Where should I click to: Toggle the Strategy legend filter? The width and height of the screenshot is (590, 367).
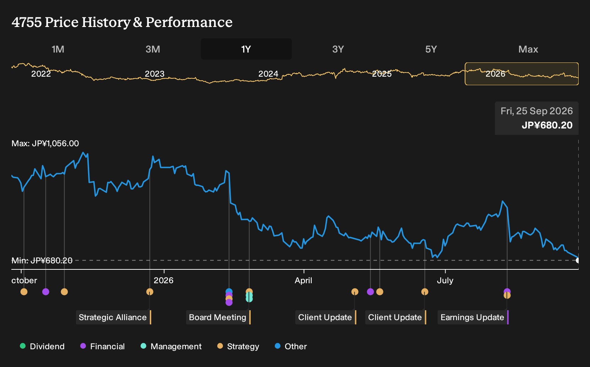(x=238, y=346)
